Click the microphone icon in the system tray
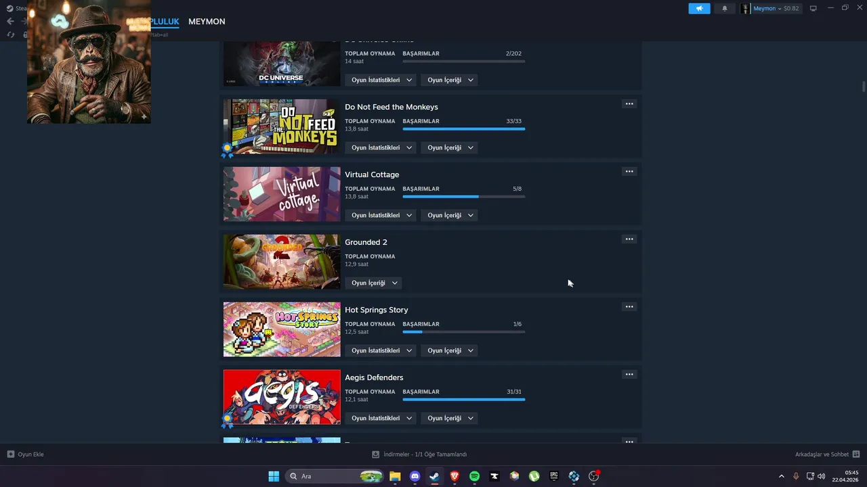867x487 pixels. point(796,476)
